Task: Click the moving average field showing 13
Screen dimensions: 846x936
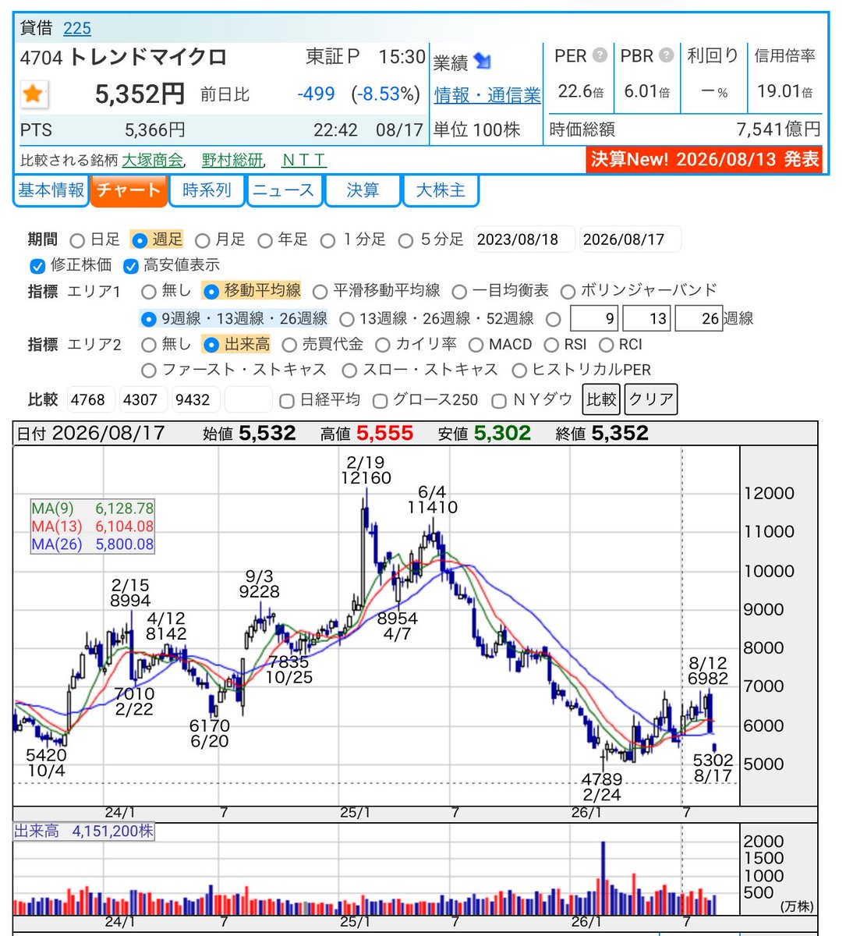Action: click(x=647, y=318)
